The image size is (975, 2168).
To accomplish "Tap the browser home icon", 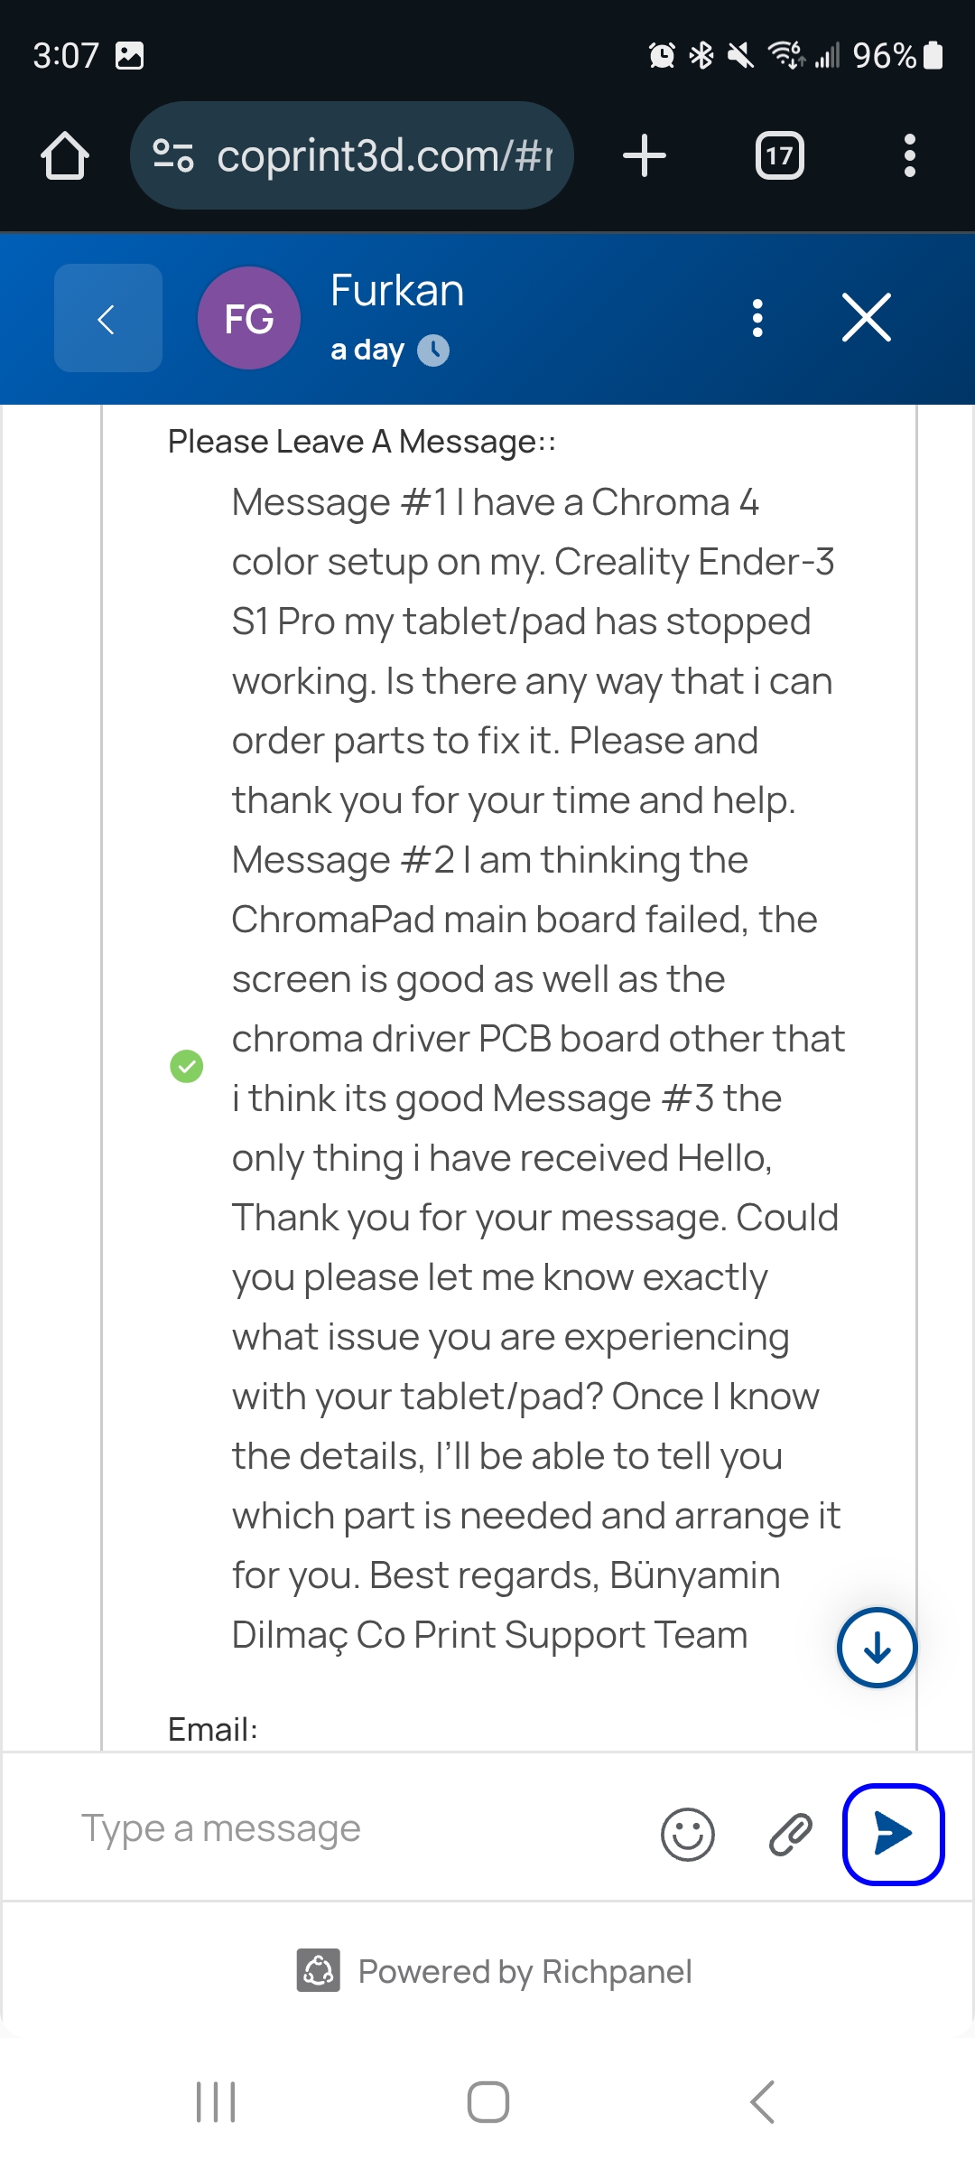I will click(65, 156).
